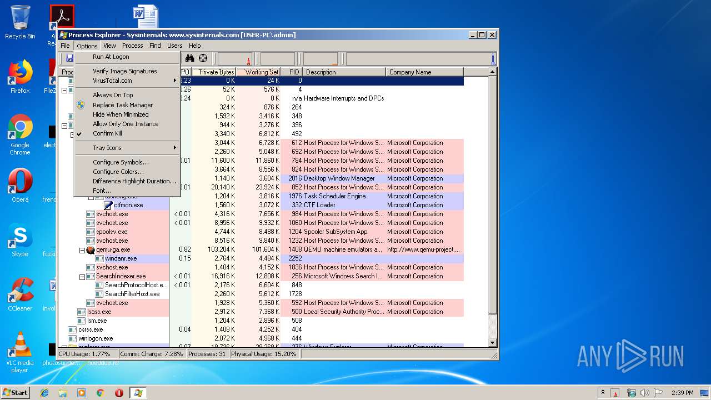Click volume speaker tray icon
Screen dimensions: 711x400
(645, 393)
